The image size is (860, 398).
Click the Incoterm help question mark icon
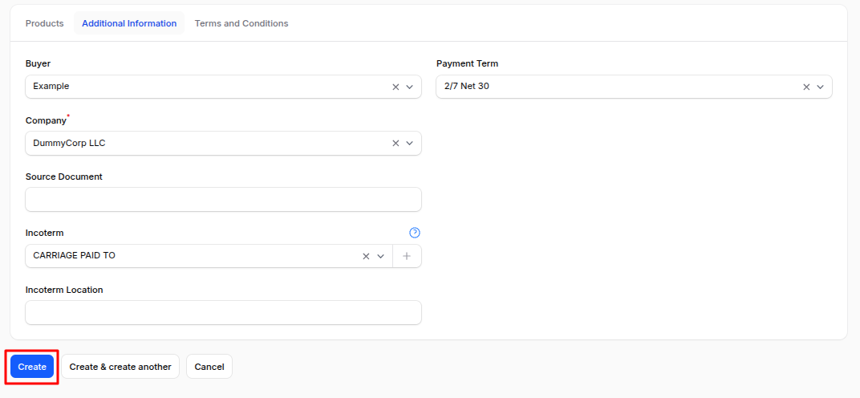coord(415,233)
